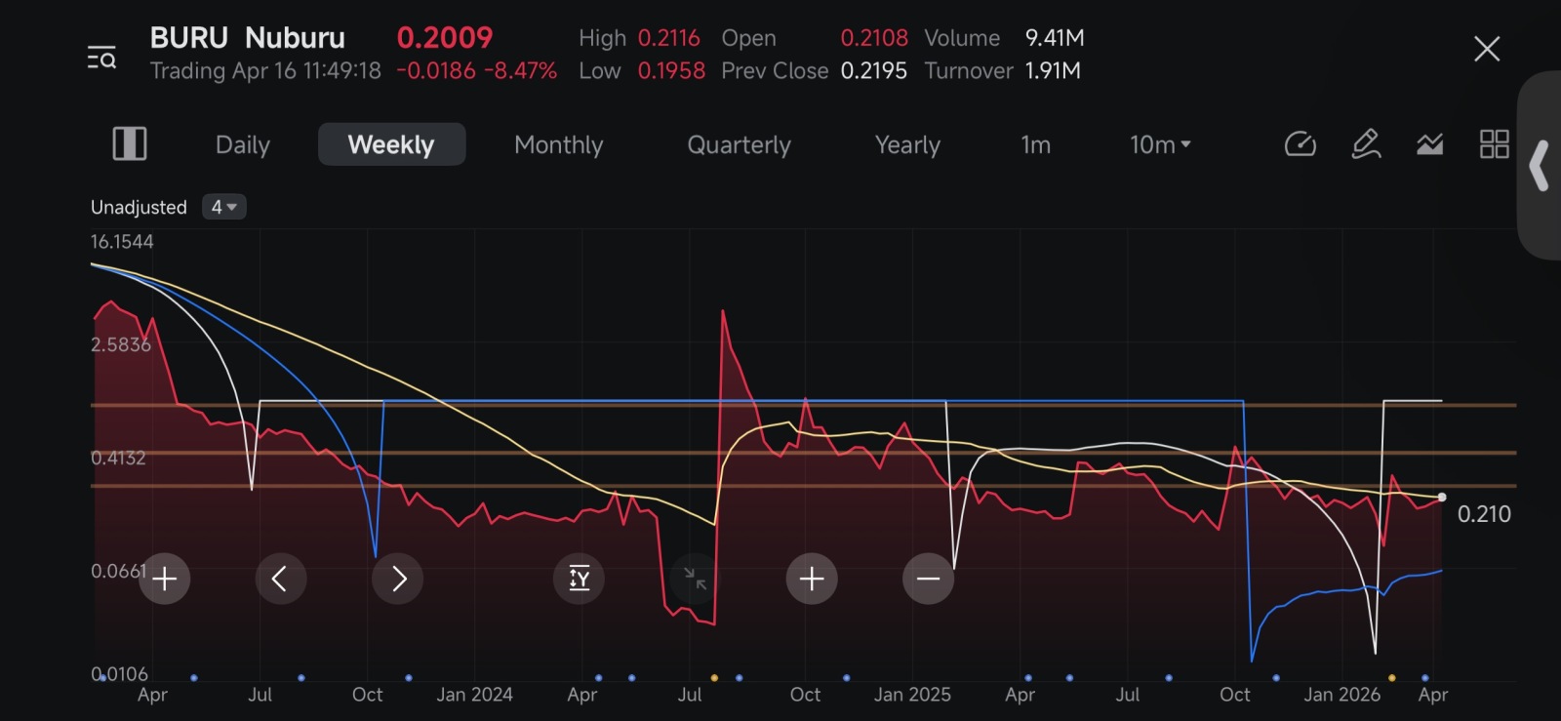Screen dimensions: 1561x721
Task: Switch to the Daily timeframe
Action: (242, 144)
